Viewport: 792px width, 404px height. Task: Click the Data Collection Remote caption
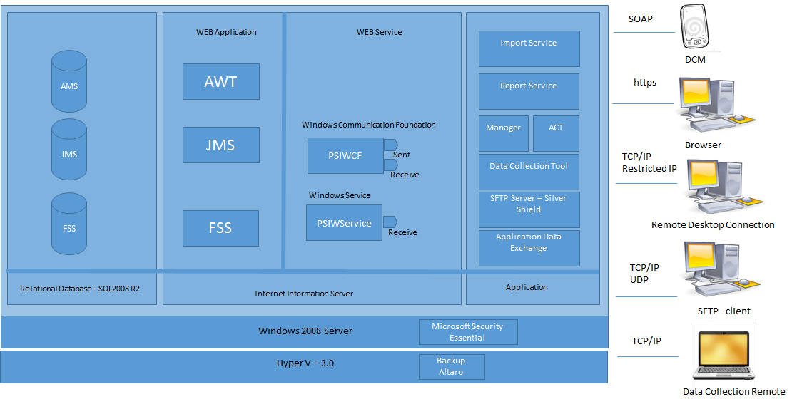point(734,391)
